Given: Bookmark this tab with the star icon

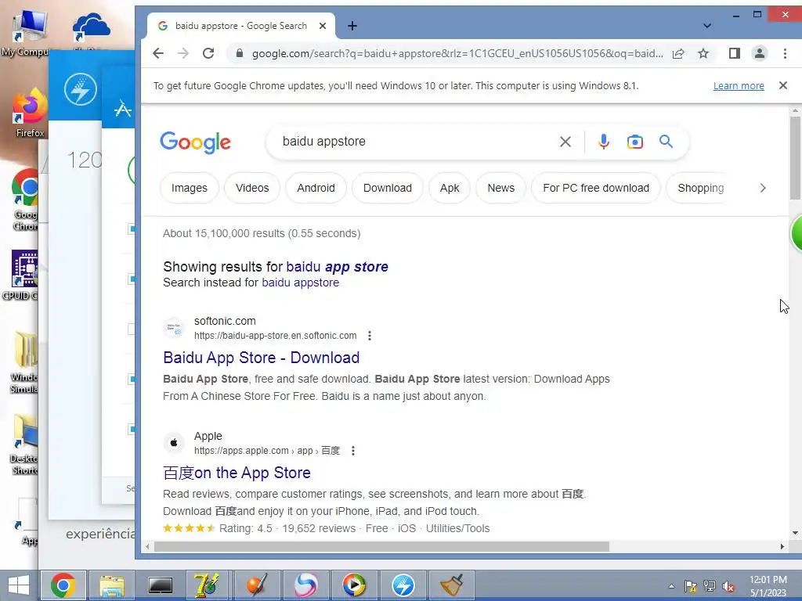Looking at the screenshot, I should (703, 53).
